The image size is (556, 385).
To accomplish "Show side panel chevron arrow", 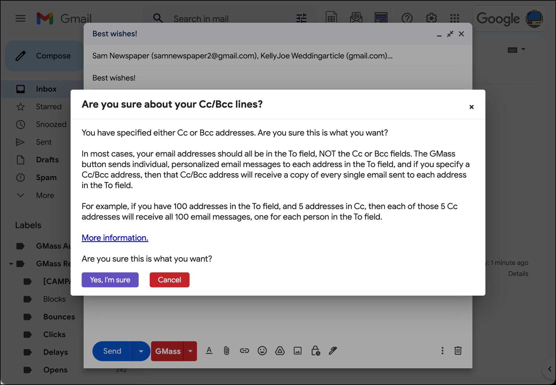I will (x=550, y=369).
